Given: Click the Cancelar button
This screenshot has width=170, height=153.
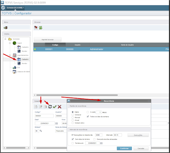Looking at the screenshot, I should [141, 148].
